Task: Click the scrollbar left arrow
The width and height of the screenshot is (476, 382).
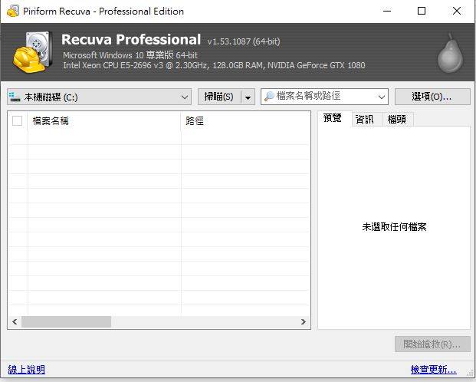Action: click(x=15, y=322)
